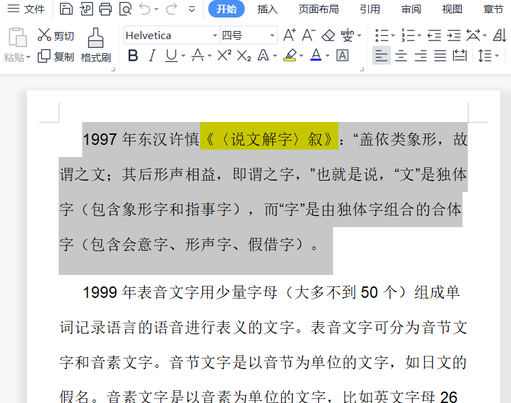Click the 四号 font size field

pos(245,35)
